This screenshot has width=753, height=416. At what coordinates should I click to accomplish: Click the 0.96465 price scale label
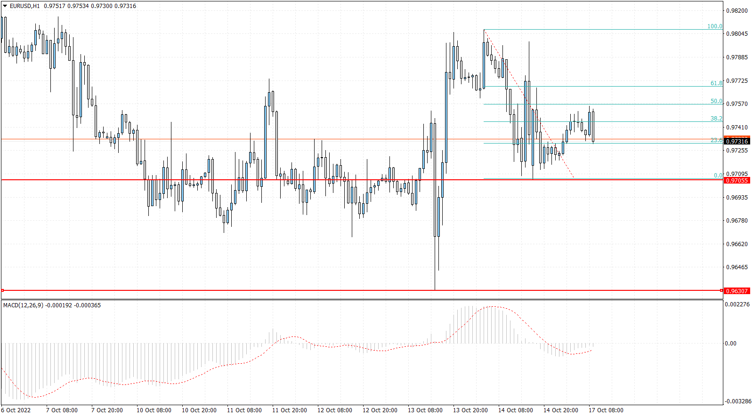tap(737, 267)
